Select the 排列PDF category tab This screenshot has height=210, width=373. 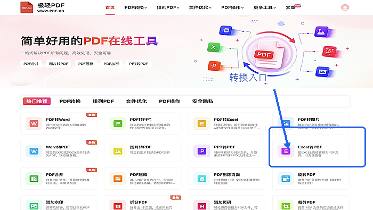click(x=103, y=102)
